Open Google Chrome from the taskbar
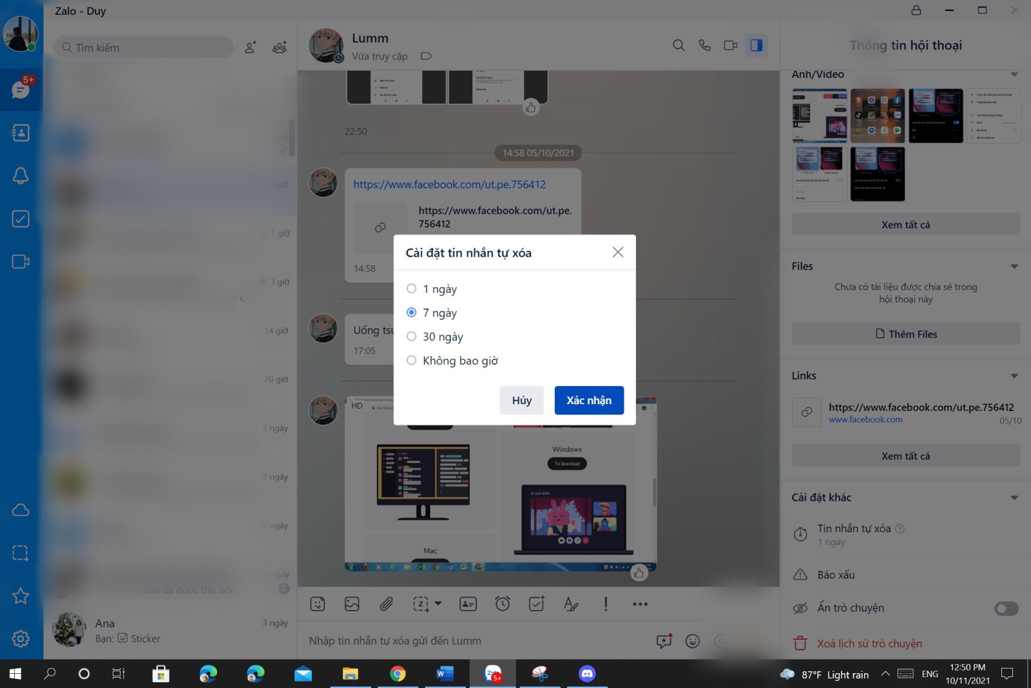Image resolution: width=1031 pixels, height=688 pixels. pyautogui.click(x=398, y=673)
